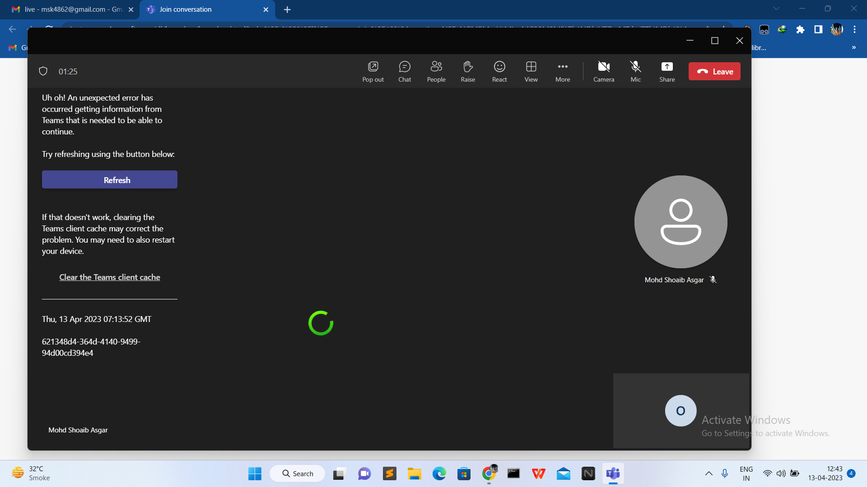Viewport: 867px width, 487px height.
Task: Open the weather widget 32°C Smoke
Action: click(31, 473)
